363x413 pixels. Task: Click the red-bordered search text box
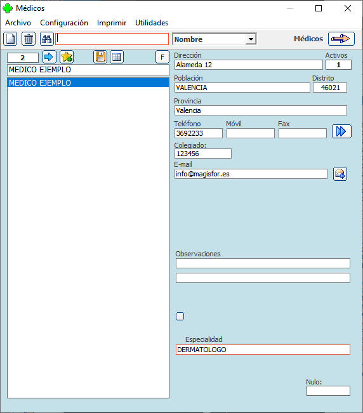click(x=112, y=39)
